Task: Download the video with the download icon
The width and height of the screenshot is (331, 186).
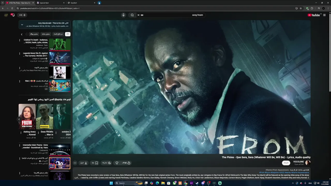Action: [x=84, y=163]
